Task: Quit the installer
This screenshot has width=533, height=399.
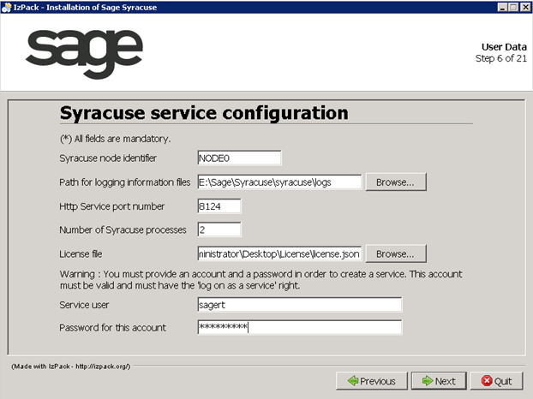Action: 497,381
